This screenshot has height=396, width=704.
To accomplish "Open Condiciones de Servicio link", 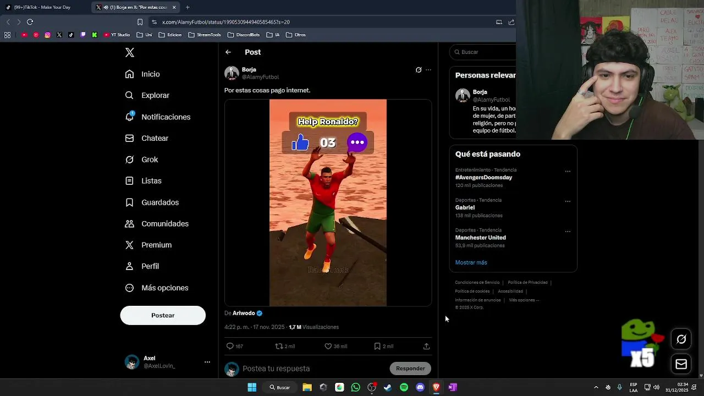I will pyautogui.click(x=477, y=283).
